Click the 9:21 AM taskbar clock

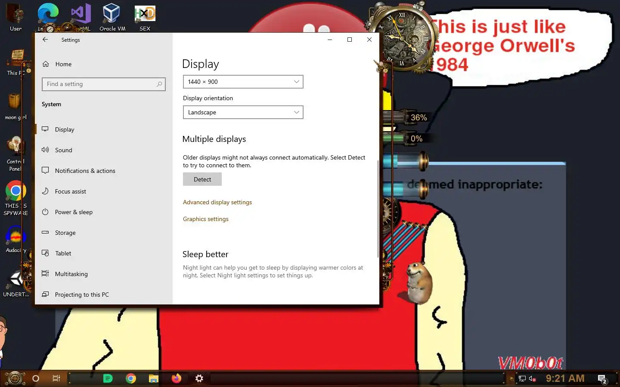pos(565,378)
